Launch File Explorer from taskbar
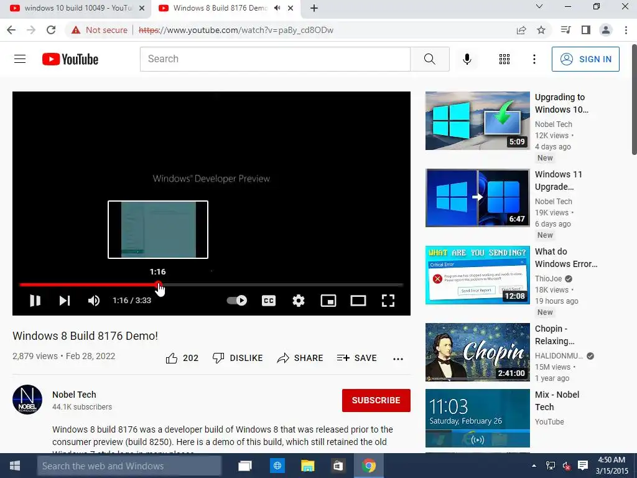 tap(307, 466)
